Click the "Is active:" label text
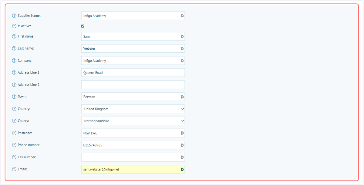The width and height of the screenshot is (364, 185). coord(24,26)
